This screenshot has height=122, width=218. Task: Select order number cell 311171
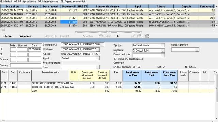(x=69, y=18)
